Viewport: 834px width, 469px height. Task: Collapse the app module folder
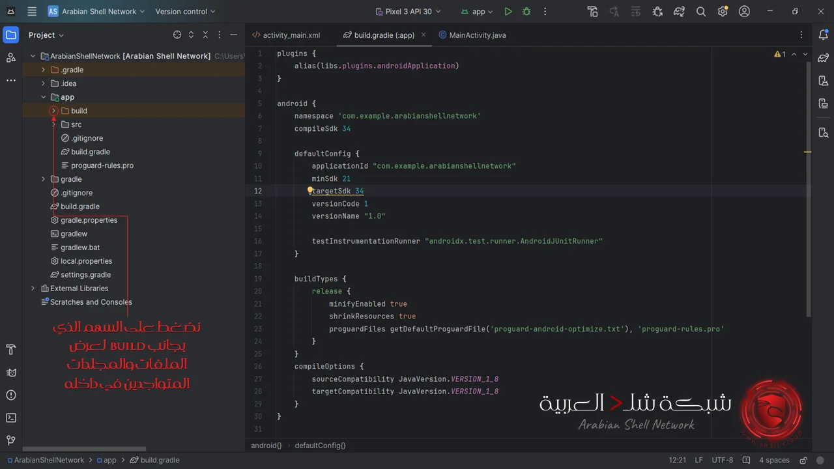(44, 97)
